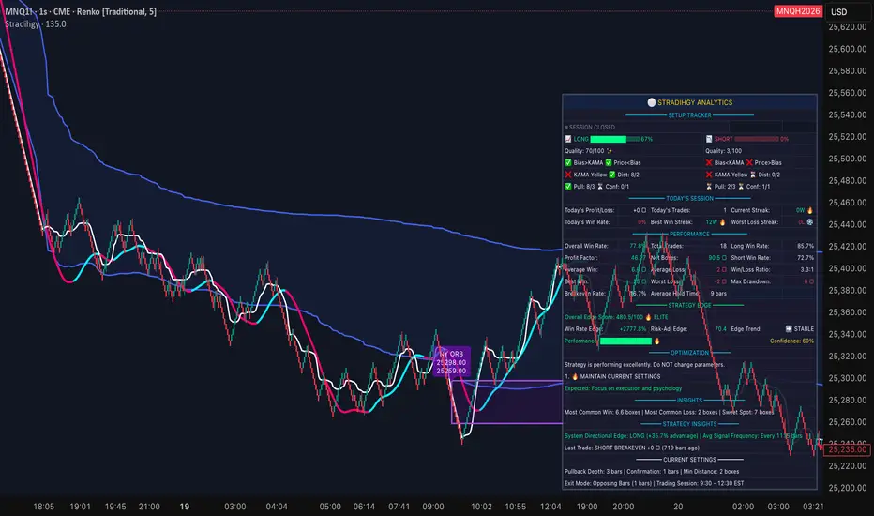Click the 09:00 time axis label
This screenshot has height=516, width=874.
[x=432, y=507]
